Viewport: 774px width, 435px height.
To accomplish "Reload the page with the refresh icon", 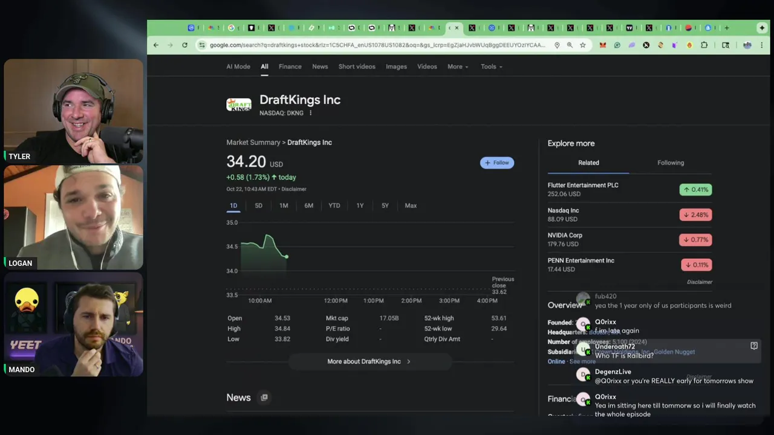I will 184,45.
